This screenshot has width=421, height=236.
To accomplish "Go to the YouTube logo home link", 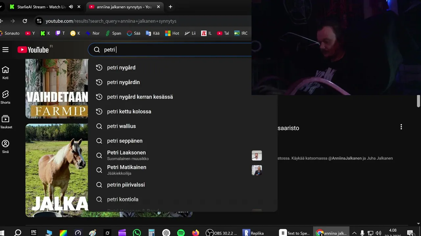I will click(33, 49).
